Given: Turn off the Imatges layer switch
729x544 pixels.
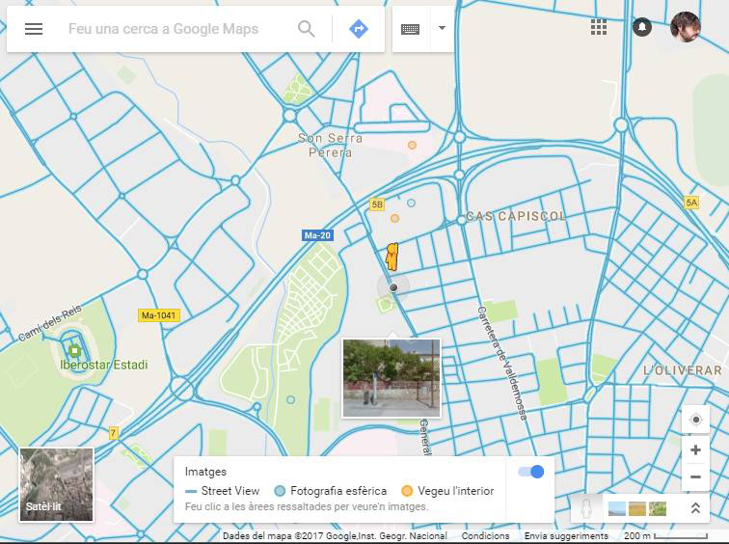Looking at the screenshot, I should [x=531, y=471].
